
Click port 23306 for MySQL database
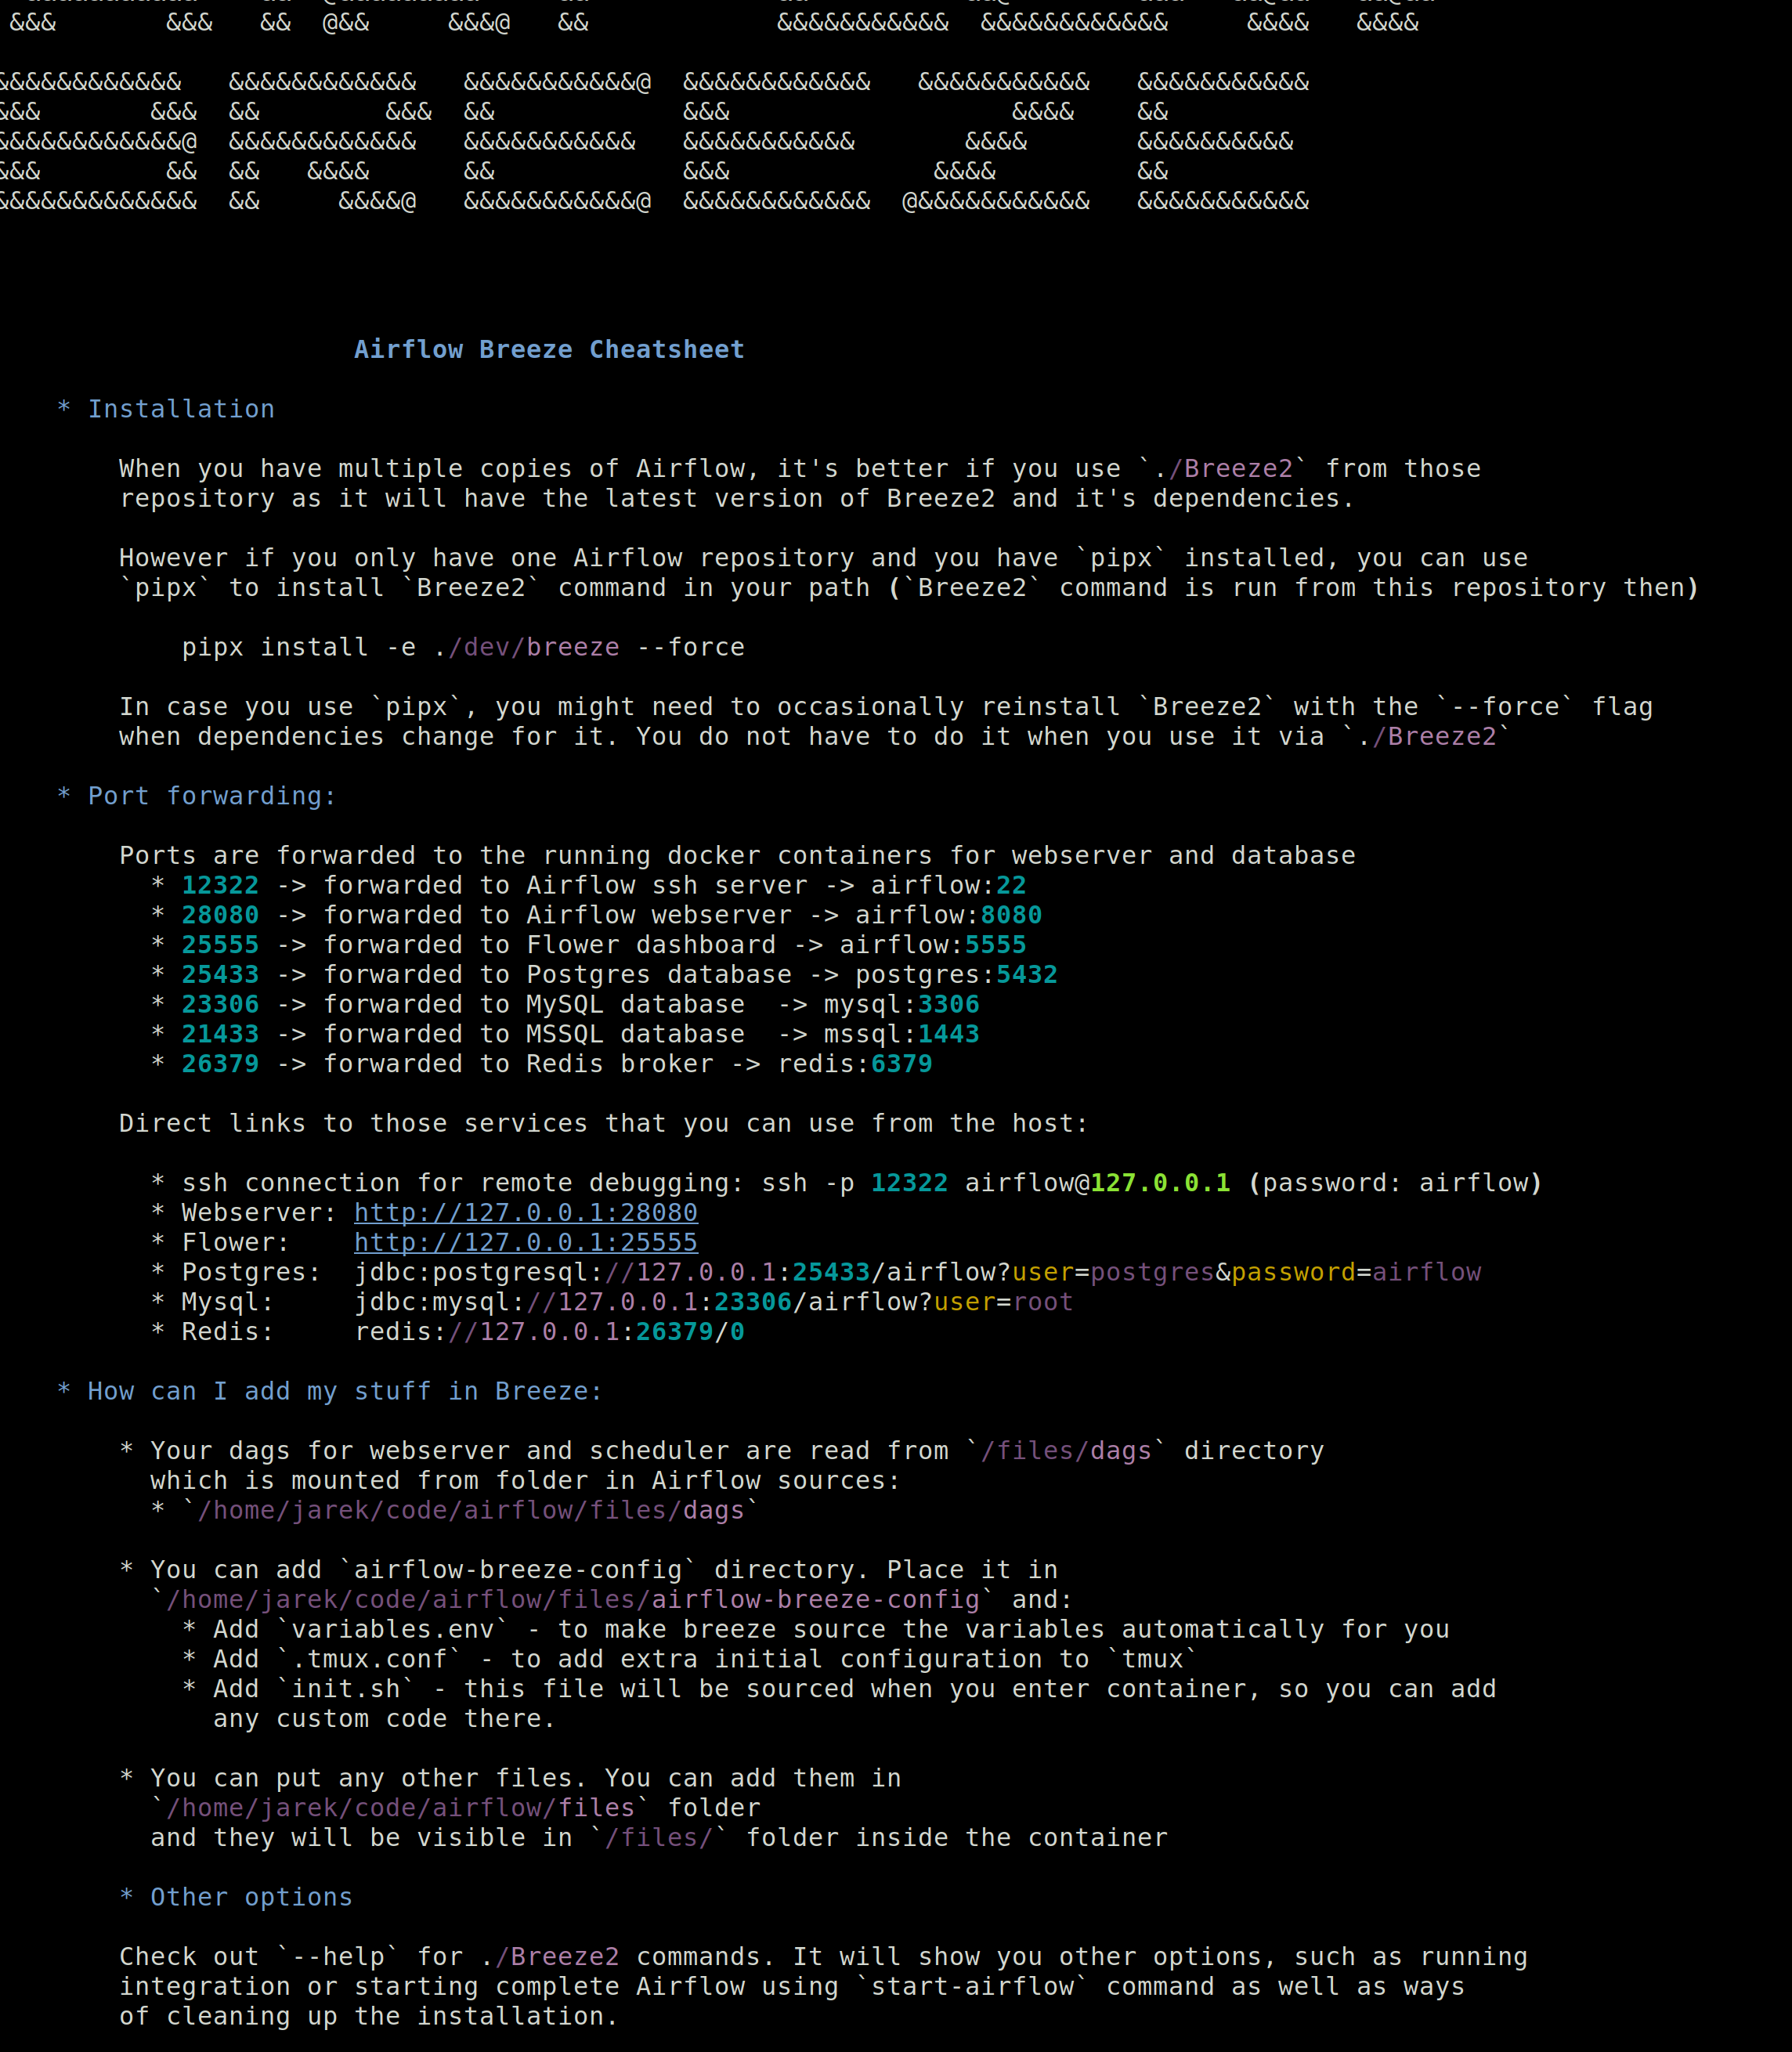pyautogui.click(x=220, y=1005)
